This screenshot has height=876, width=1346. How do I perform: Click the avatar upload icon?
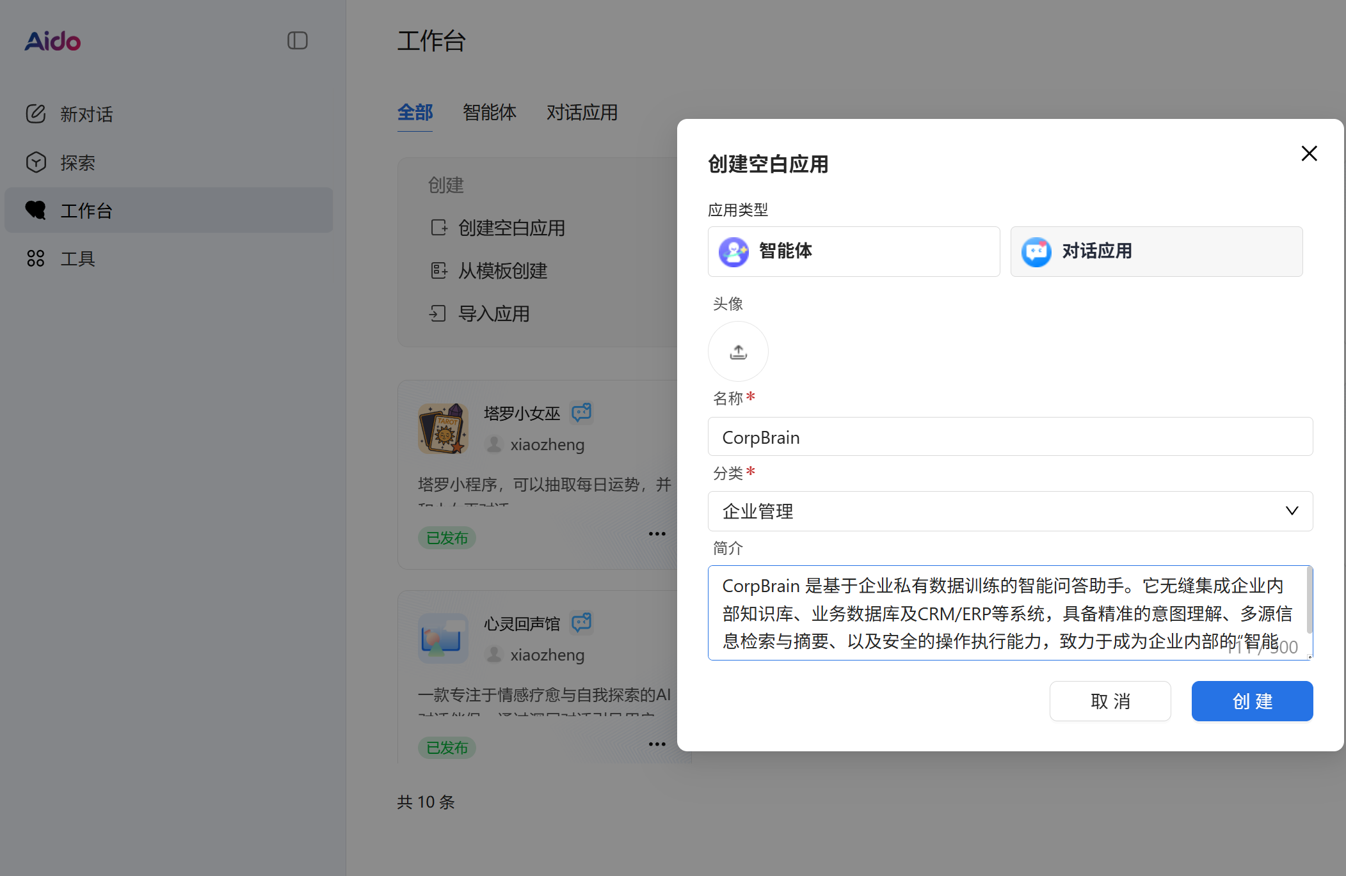pyautogui.click(x=738, y=352)
